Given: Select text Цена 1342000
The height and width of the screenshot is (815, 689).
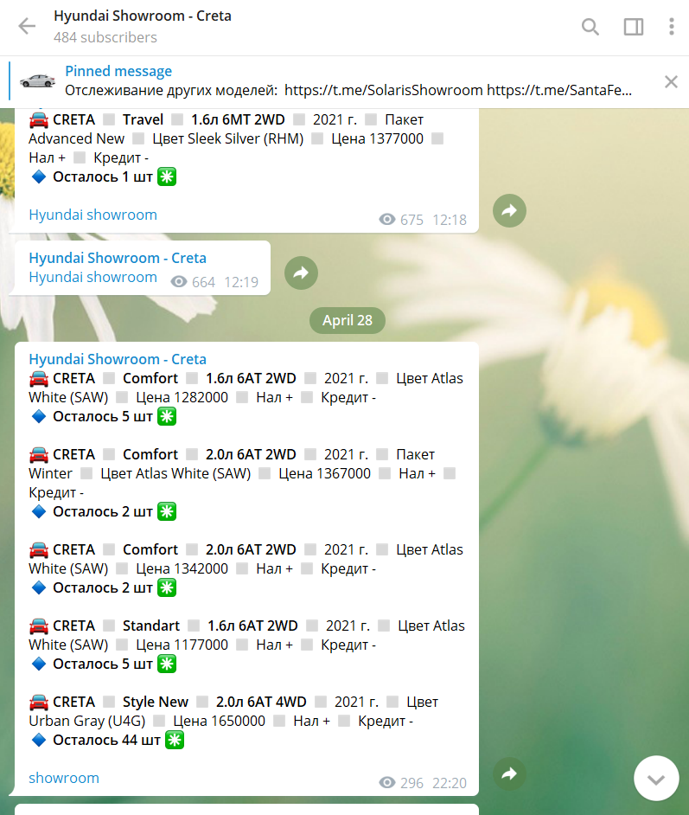Looking at the screenshot, I should [182, 568].
